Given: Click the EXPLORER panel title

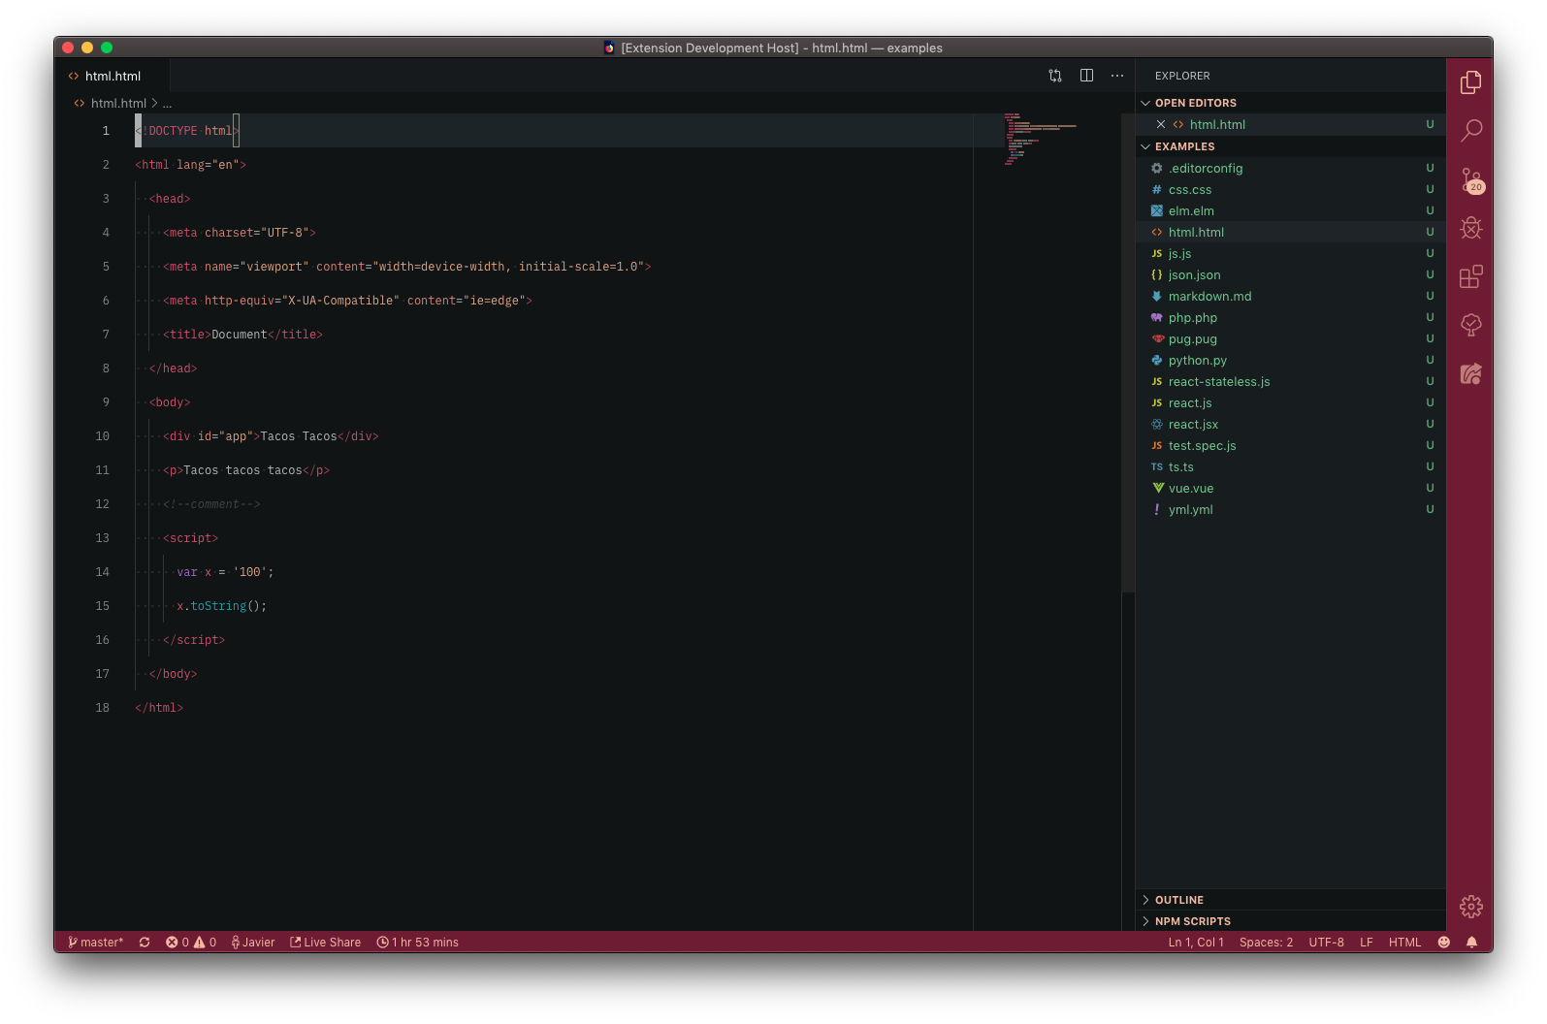Looking at the screenshot, I should pyautogui.click(x=1182, y=76).
